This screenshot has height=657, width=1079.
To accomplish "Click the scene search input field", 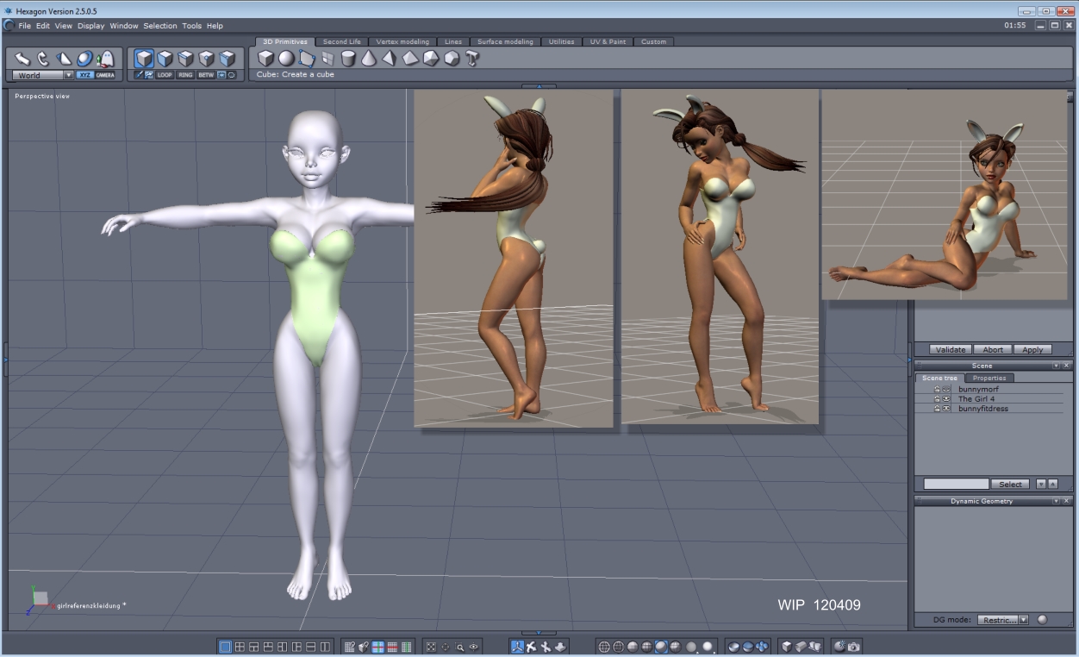I will coord(956,484).
